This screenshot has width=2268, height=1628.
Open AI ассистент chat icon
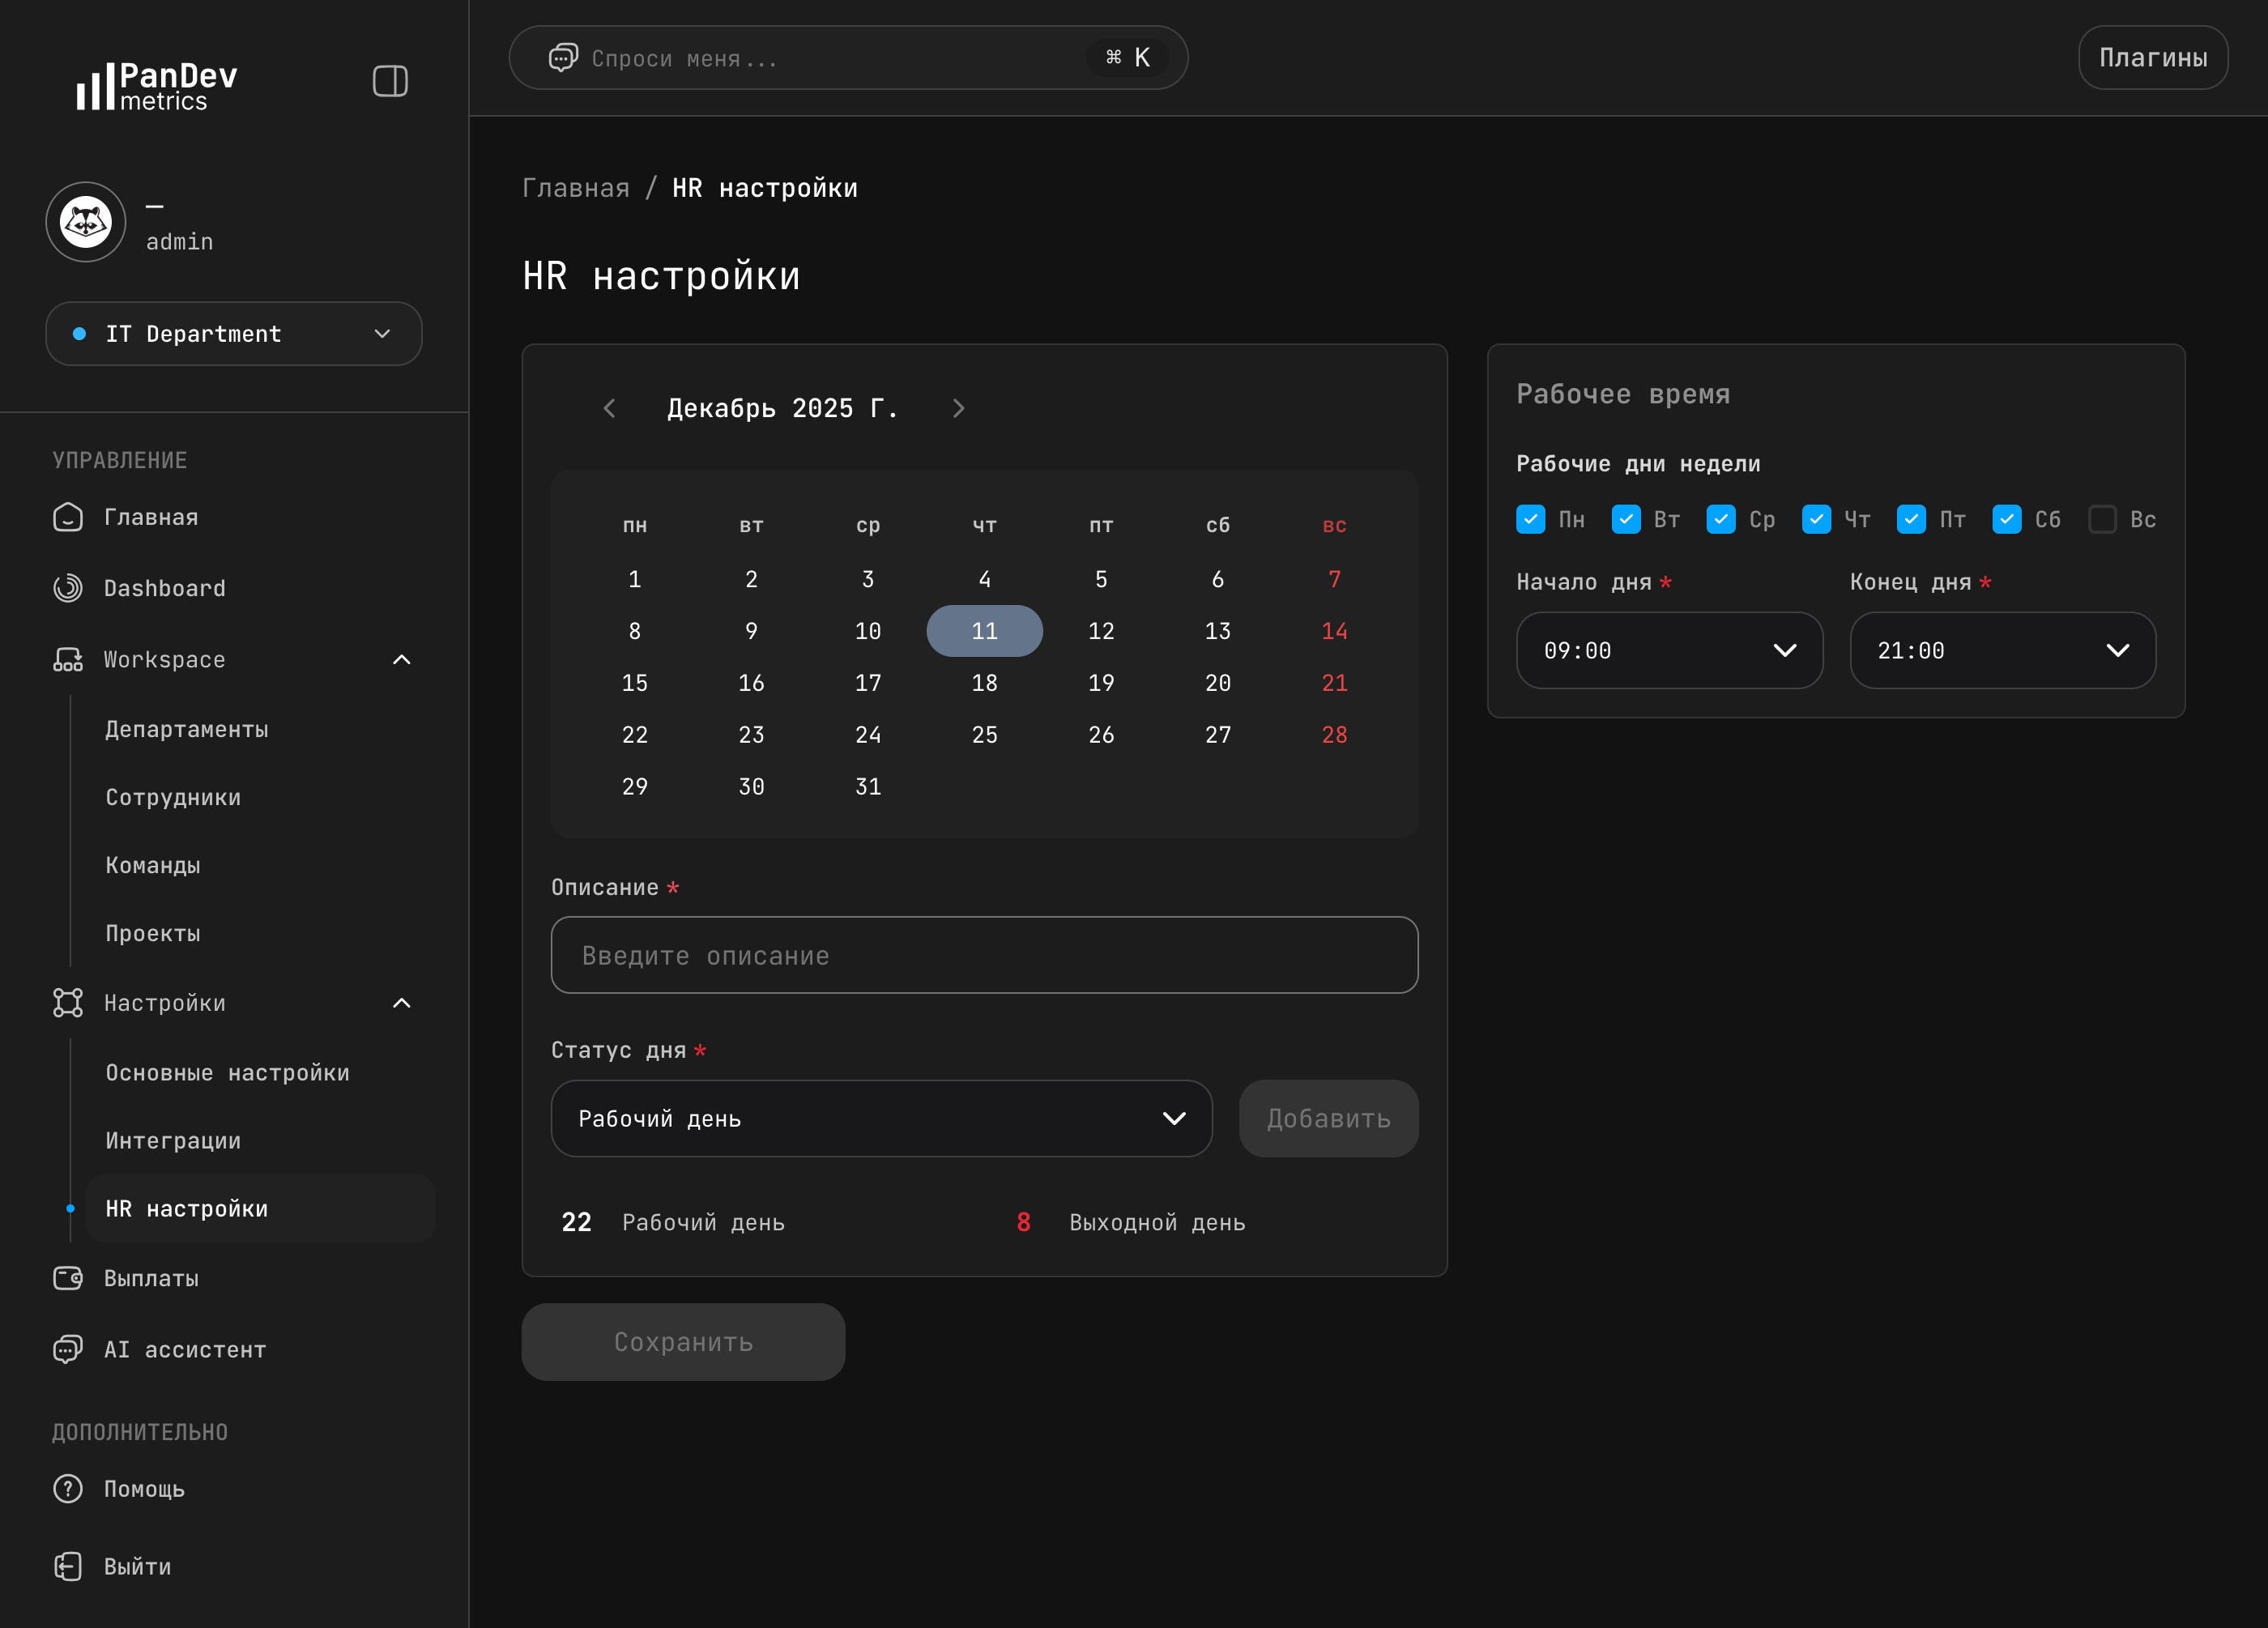67,1349
